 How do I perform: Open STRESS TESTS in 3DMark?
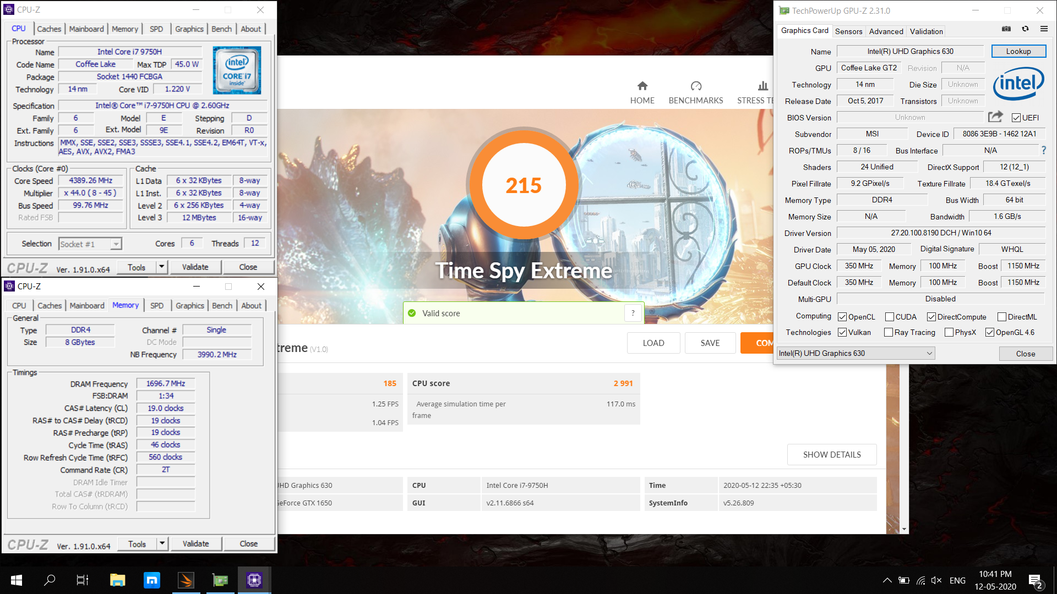755,92
